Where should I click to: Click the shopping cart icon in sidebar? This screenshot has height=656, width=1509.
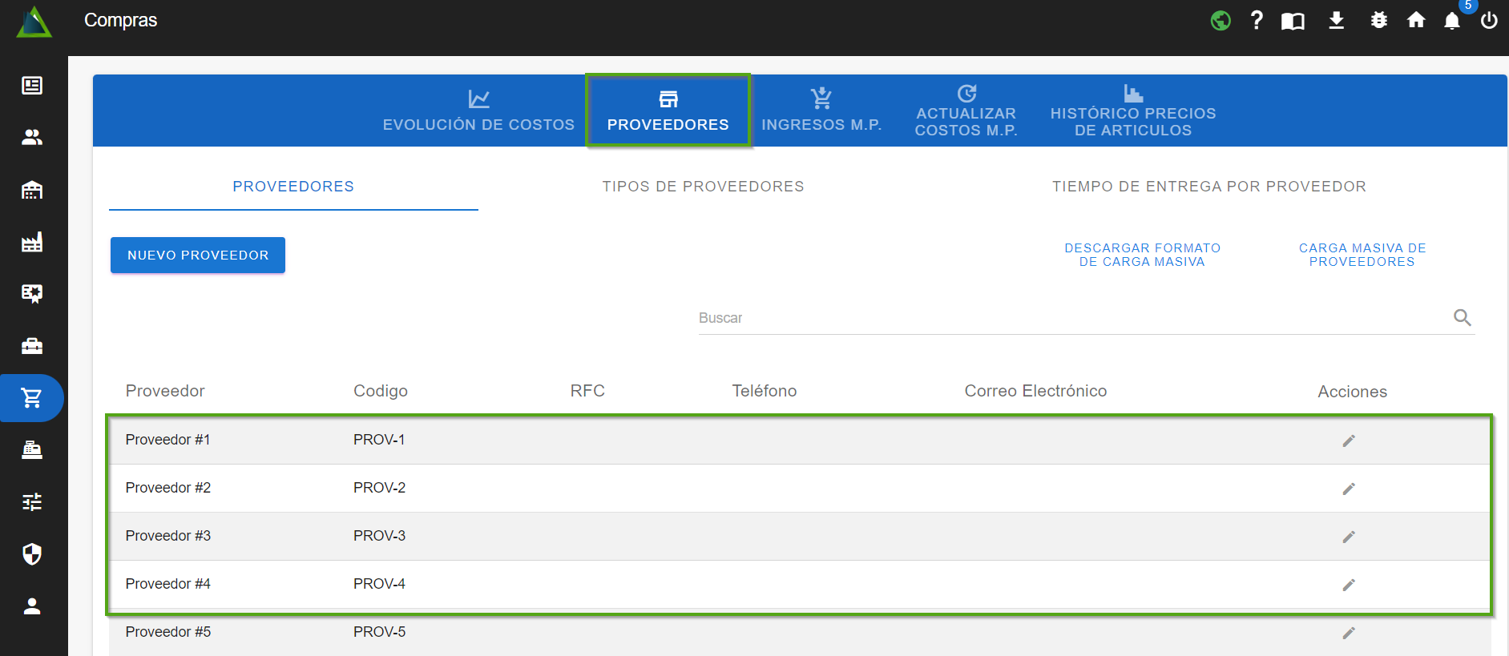[32, 397]
